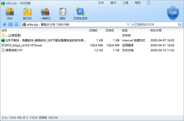The height and width of the screenshot is (121, 184).
Task: Select the 32R下载站 shortcut file name
Action: (x=46, y=41)
